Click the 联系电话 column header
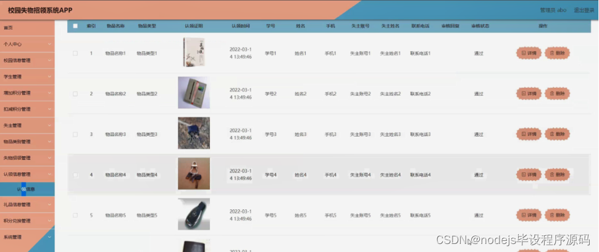The width and height of the screenshot is (599, 252). (x=420, y=26)
